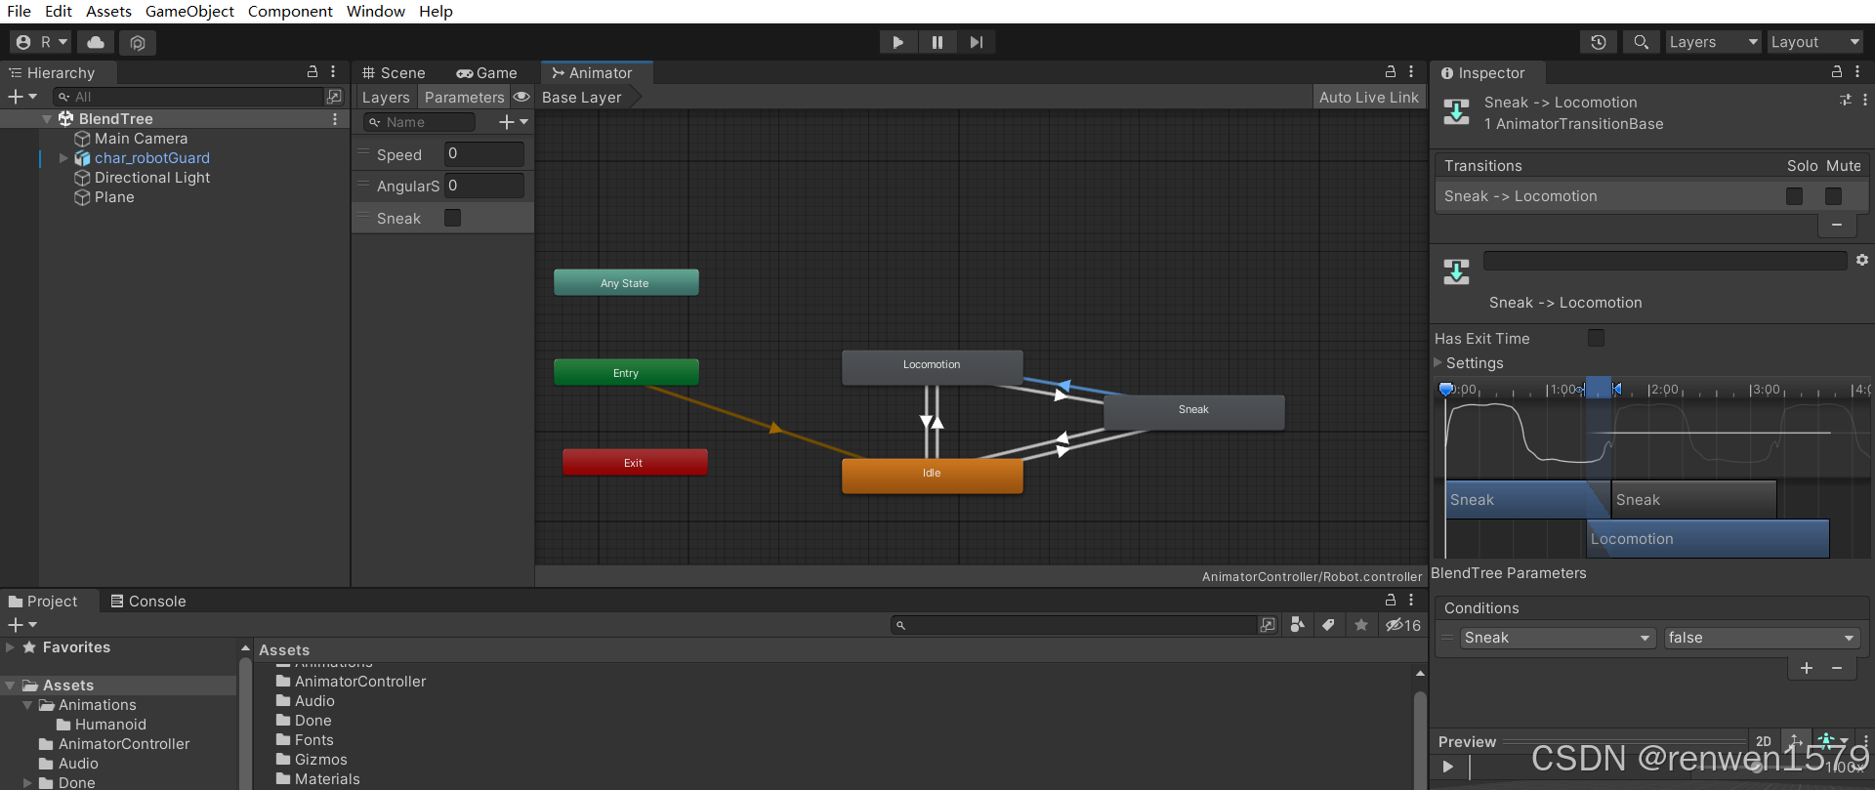Switch to the Game tab
1875x790 pixels.
pyautogui.click(x=486, y=72)
